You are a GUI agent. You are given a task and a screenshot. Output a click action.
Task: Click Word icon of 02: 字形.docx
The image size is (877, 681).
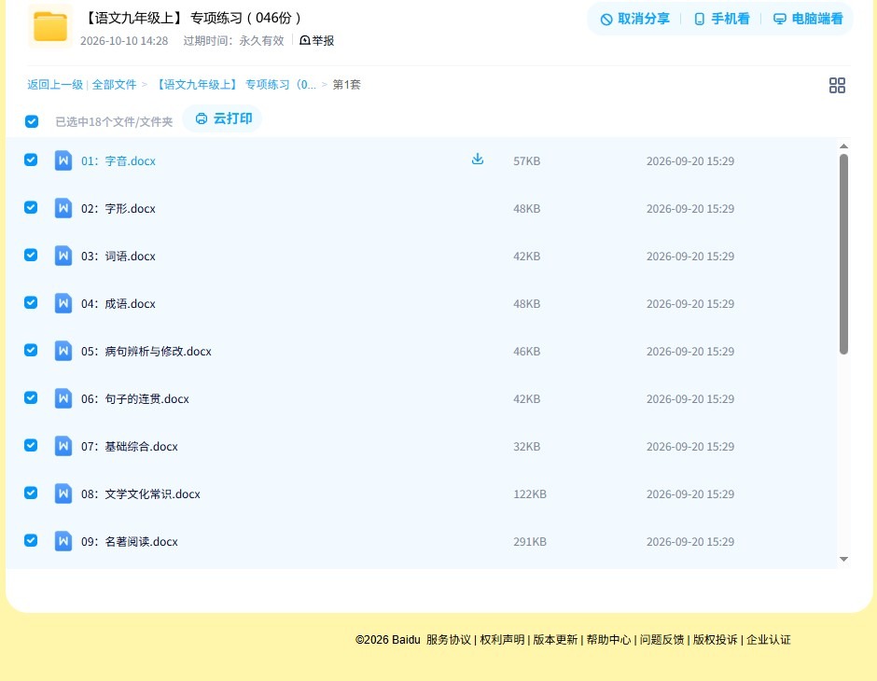click(63, 208)
